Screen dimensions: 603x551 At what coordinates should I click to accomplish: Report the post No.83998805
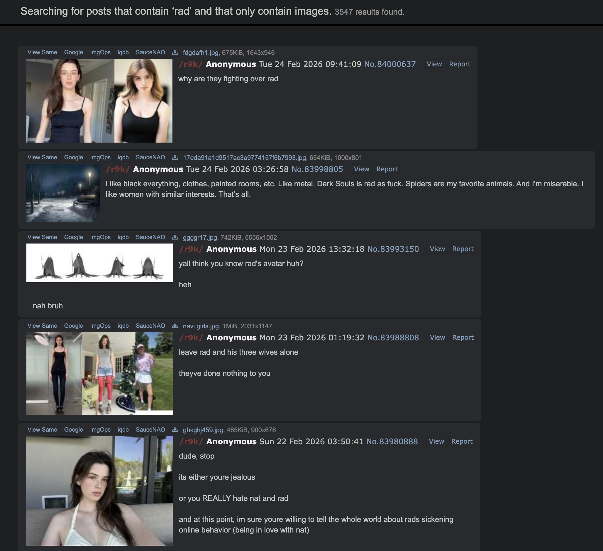click(387, 169)
